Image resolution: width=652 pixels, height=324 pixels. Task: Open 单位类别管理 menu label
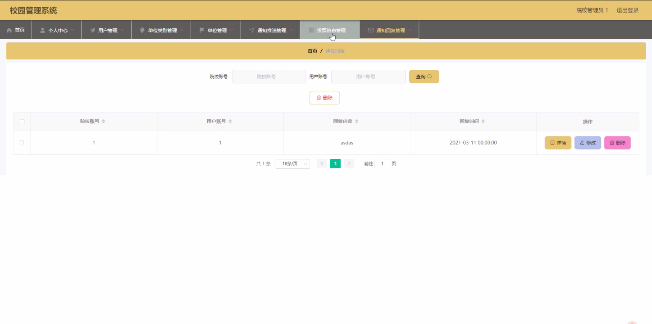163,31
